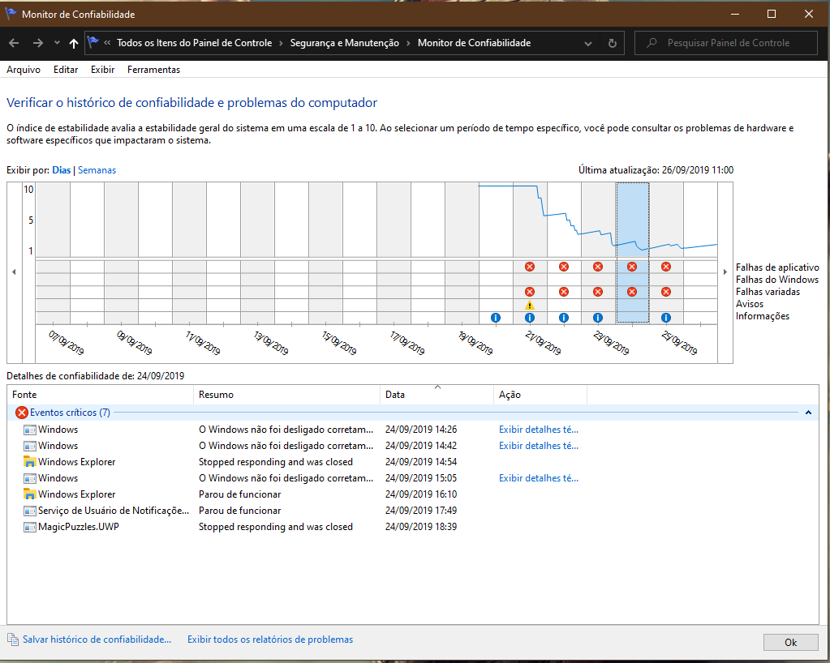The image size is (830, 663).
Task: Click red critical events icon in group header
Action: [22, 413]
